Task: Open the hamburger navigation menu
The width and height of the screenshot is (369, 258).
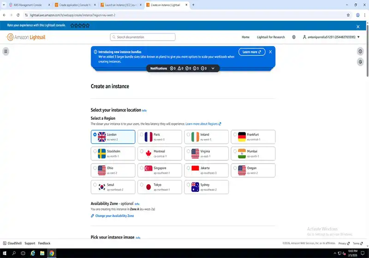Action: click(x=6, y=51)
